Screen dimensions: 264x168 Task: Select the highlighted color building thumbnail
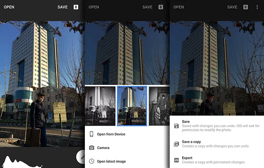132,106
